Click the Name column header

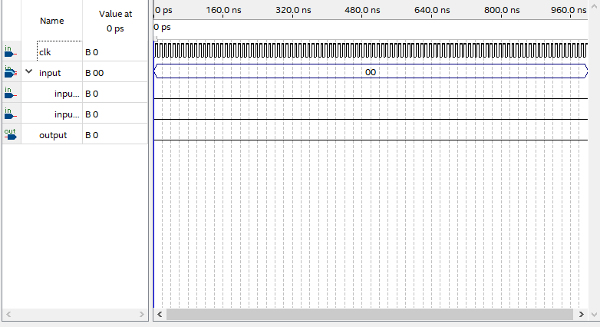[x=52, y=21]
